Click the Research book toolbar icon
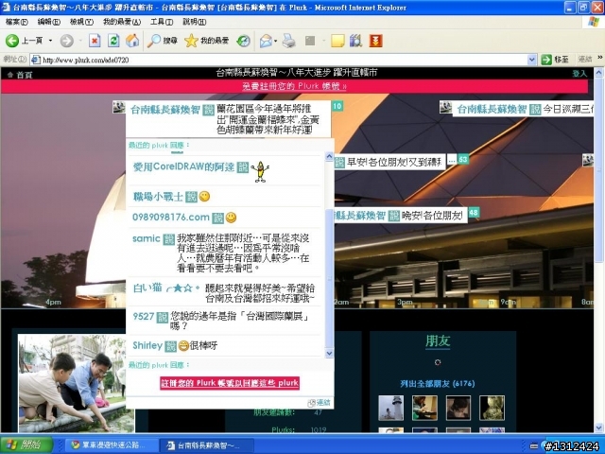 (355, 41)
